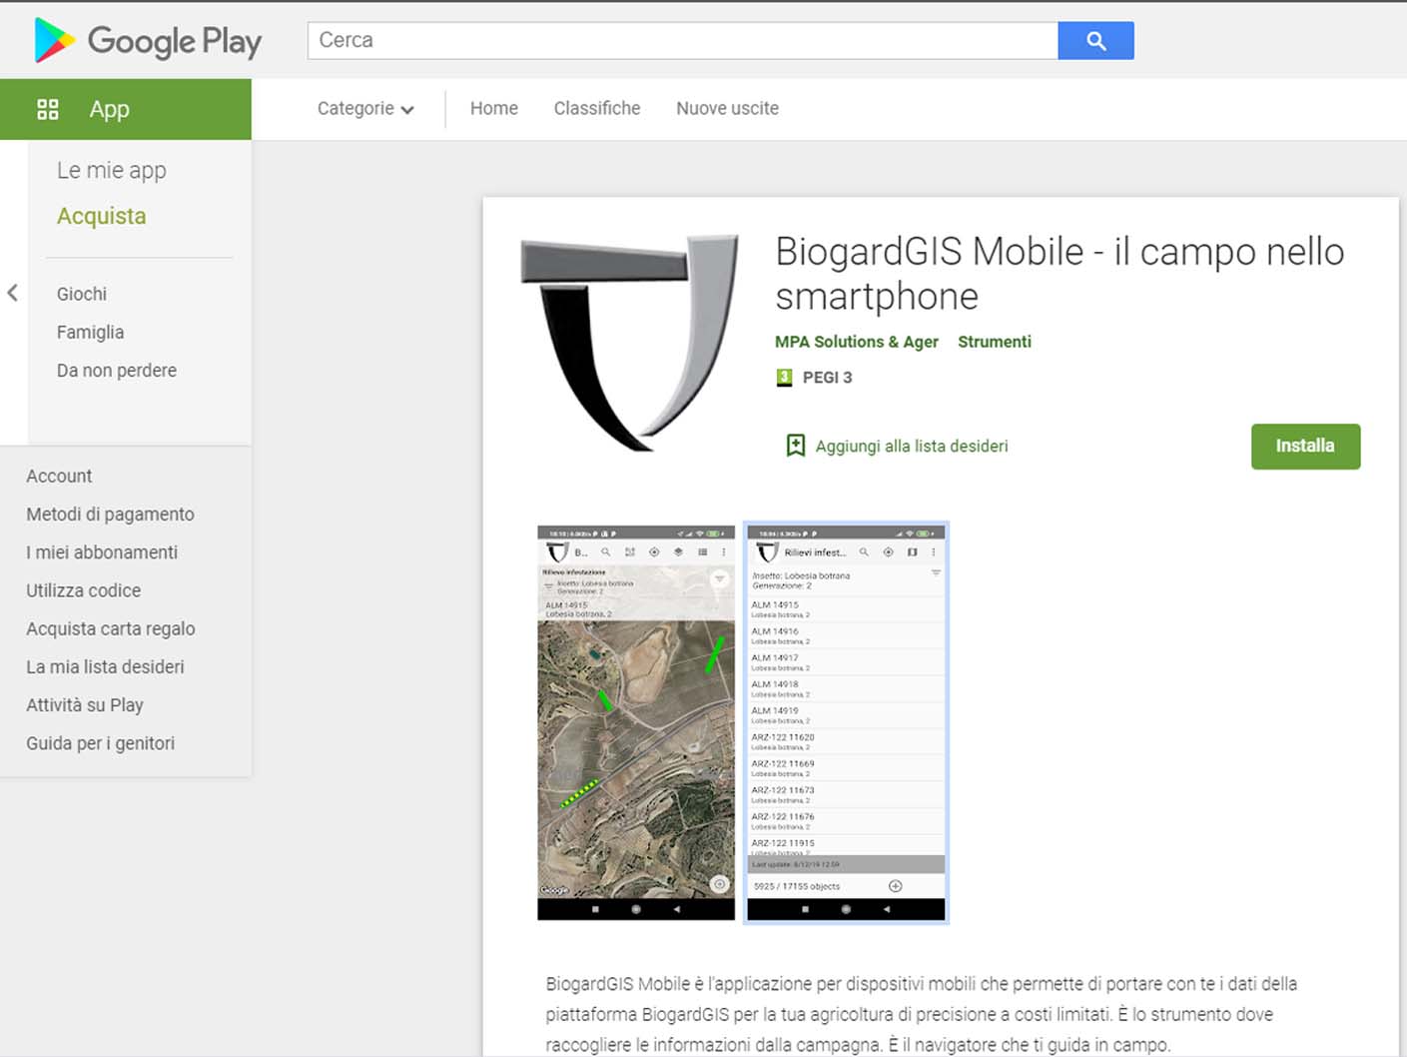Click the blue search magnifier button

(1095, 41)
